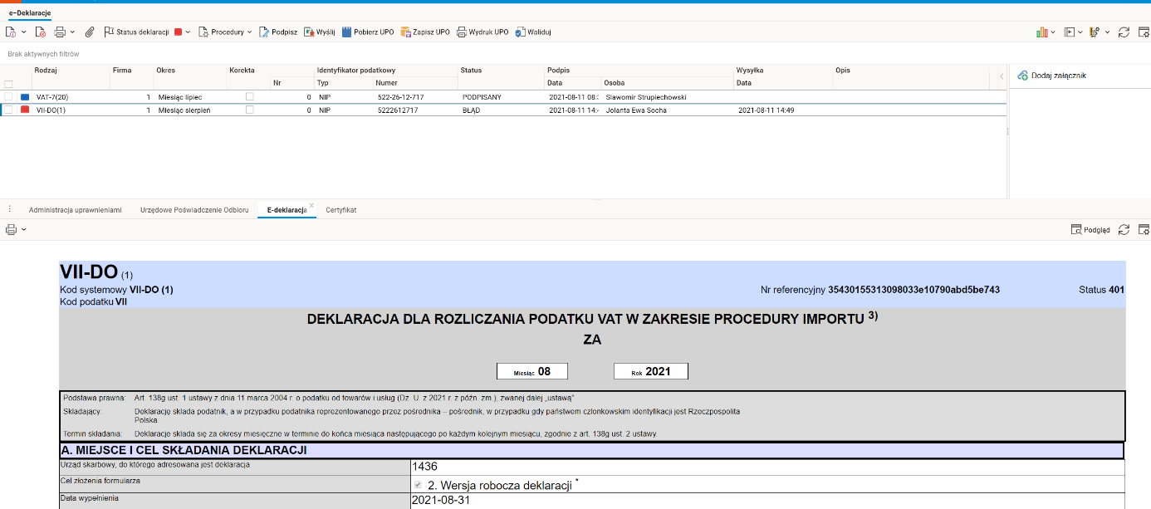Viewport: 1151px width, 509px height.
Task: Click Zapisz UPO button
Action: coord(425,32)
